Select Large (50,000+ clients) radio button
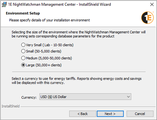 (23, 65)
